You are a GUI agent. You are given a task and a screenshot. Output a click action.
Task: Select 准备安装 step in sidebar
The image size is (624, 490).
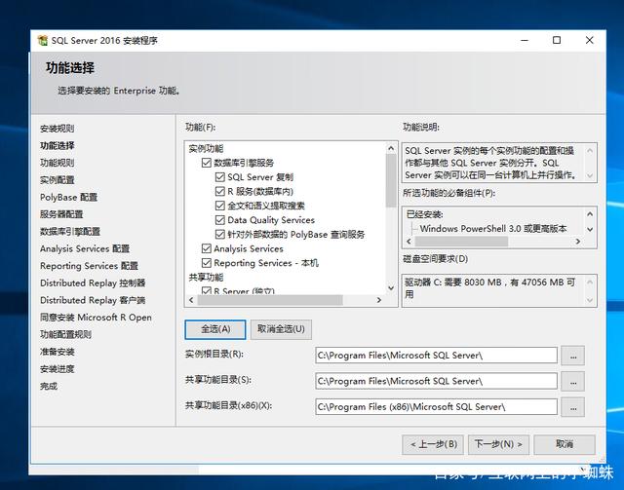(58, 352)
